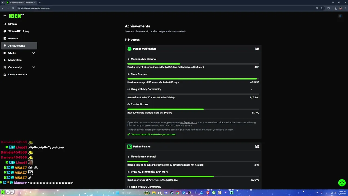Click the Stream URL & Key icon

pyautogui.click(x=5, y=31)
